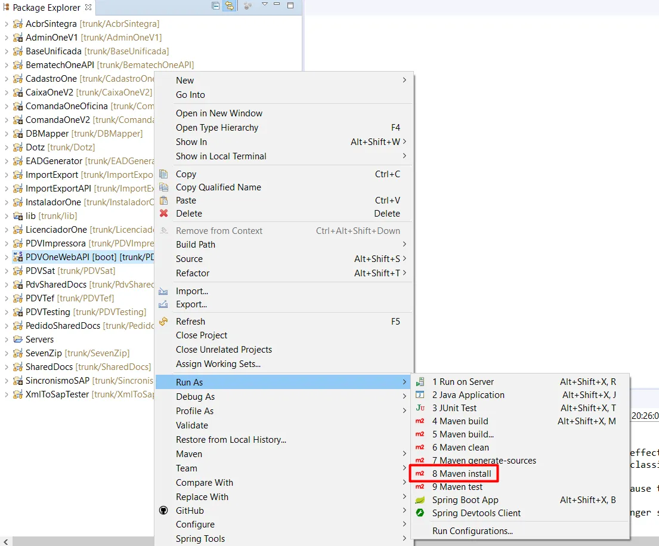Click the lib project icon
Screen dimensions: 659x546
[18, 216]
